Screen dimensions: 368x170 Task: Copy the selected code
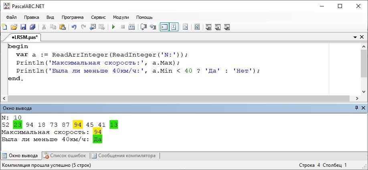53,27
